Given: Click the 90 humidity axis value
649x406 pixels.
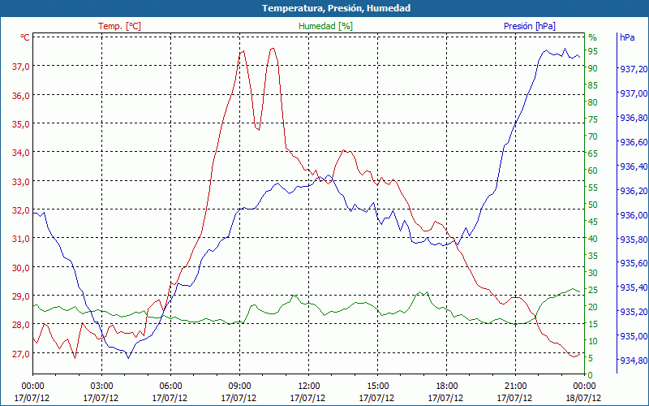Looking at the screenshot, I should point(593,68).
